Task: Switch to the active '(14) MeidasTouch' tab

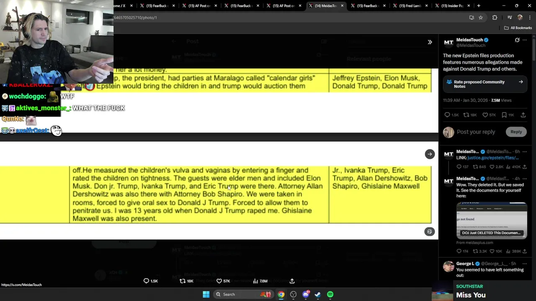Action: 326,6
